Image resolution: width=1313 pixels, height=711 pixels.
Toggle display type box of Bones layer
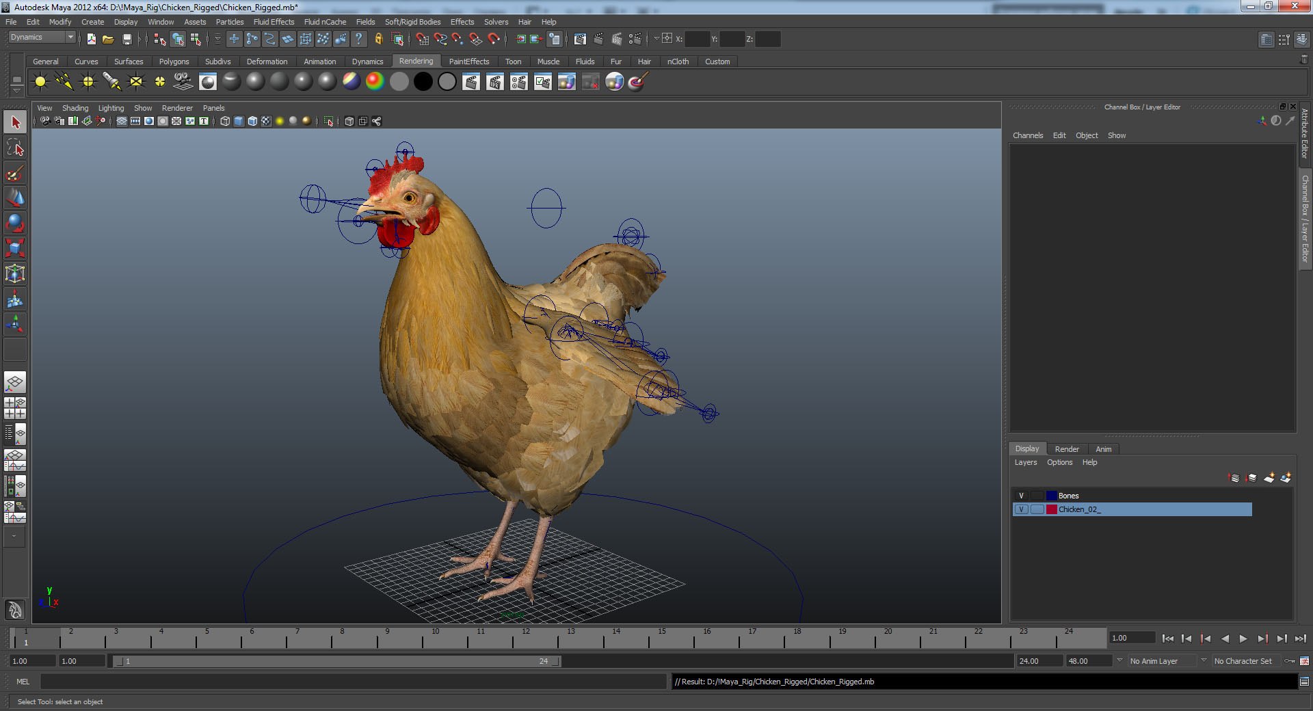(x=1037, y=496)
